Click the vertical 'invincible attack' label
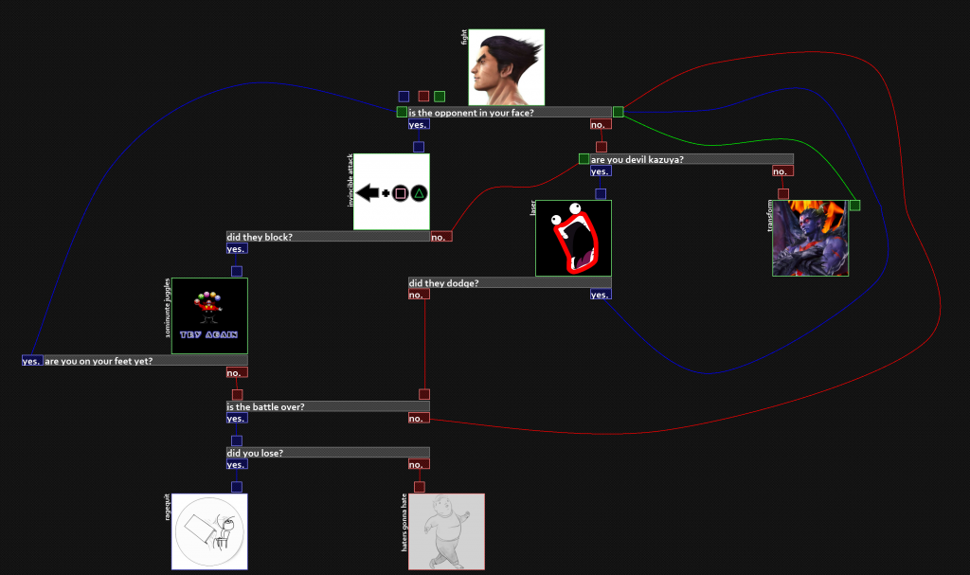Viewport: 970px width, 575px height. [350, 180]
